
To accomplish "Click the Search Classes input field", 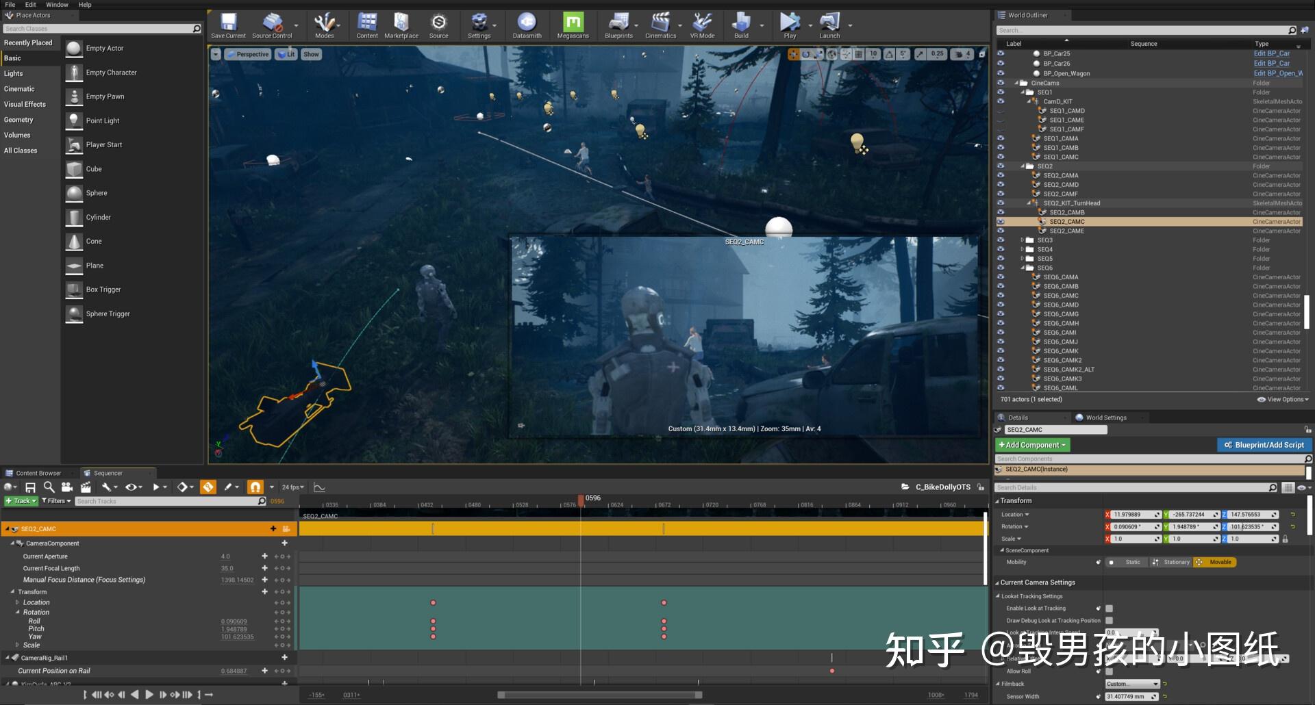I will tap(101, 29).
